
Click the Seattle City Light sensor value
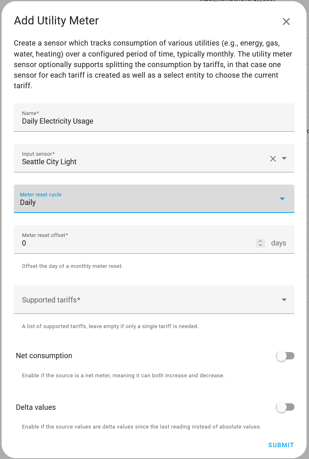(49, 161)
